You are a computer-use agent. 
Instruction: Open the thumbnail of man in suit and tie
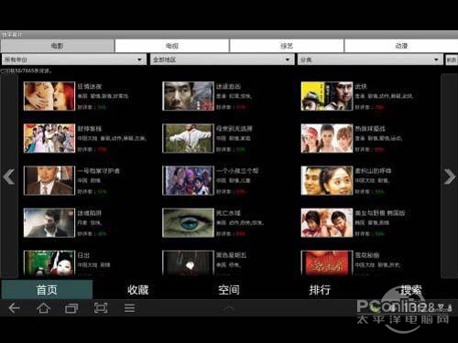click(49, 180)
